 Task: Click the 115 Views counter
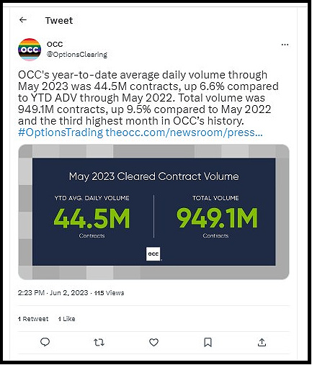(x=109, y=293)
